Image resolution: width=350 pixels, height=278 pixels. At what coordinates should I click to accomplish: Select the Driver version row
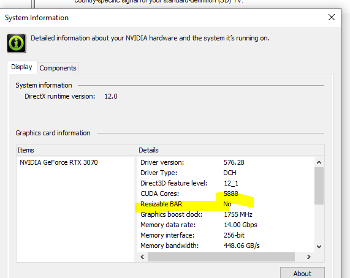tap(226, 162)
